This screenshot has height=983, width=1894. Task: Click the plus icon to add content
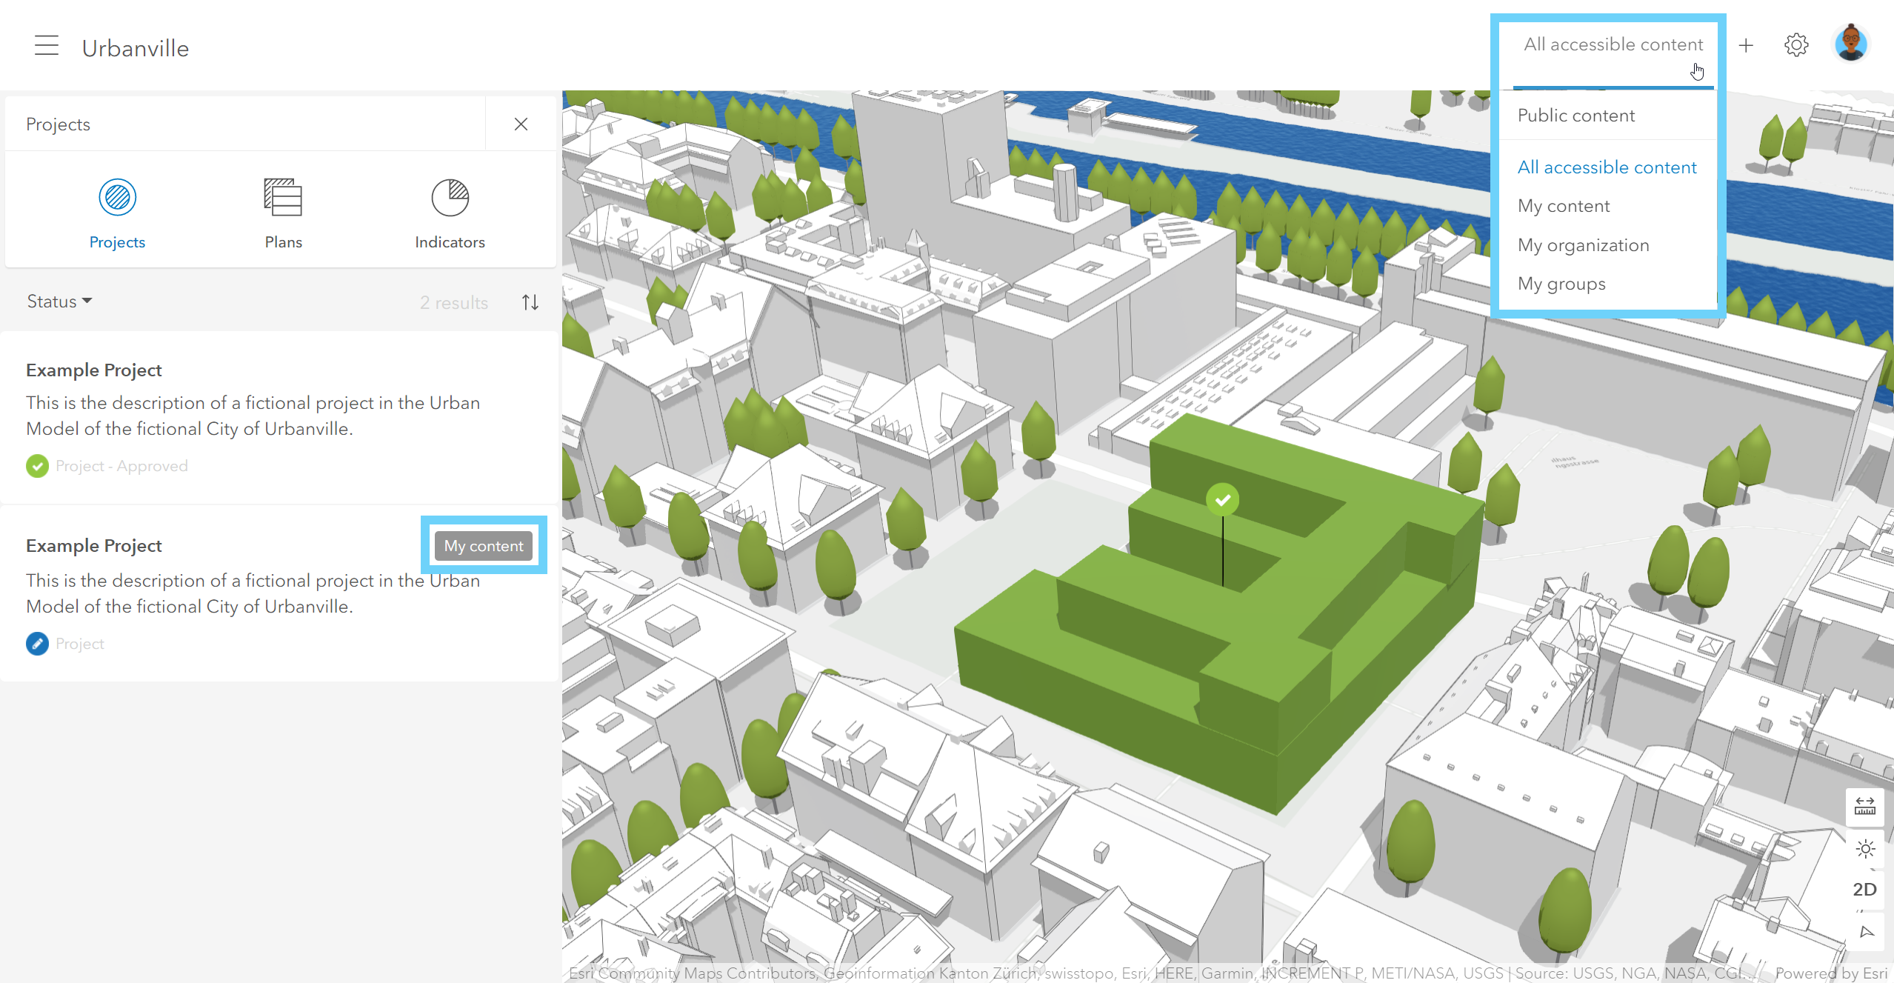[x=1746, y=46]
